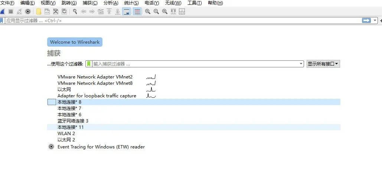Image resolution: width=382 pixels, height=181 pixels.
Task: Restart the current capture
Action: (19, 11)
